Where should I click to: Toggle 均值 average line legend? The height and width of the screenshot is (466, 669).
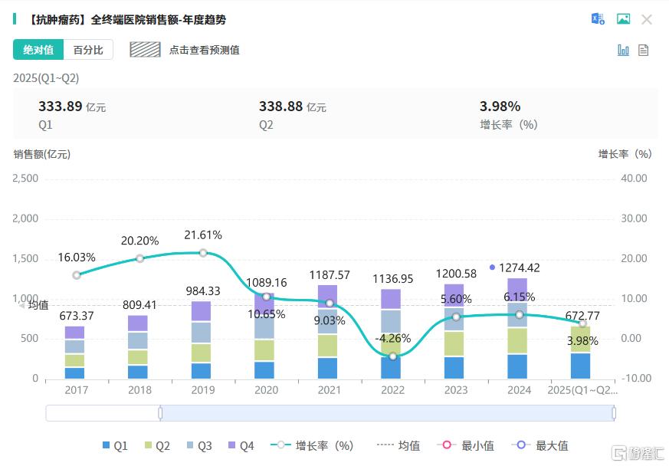tap(398, 445)
